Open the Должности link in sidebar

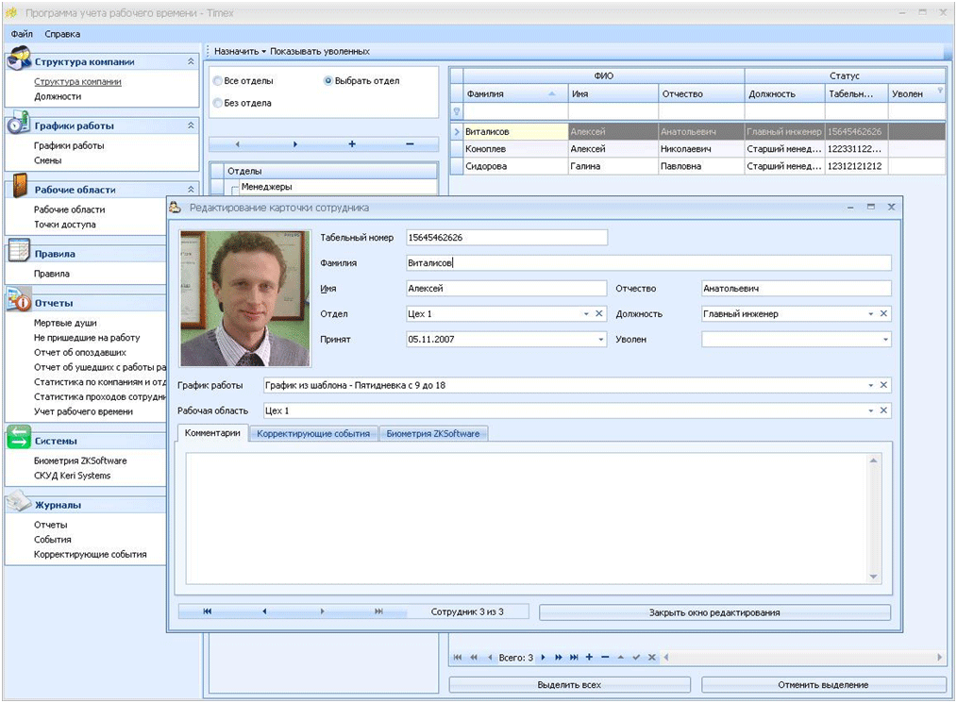tap(58, 96)
